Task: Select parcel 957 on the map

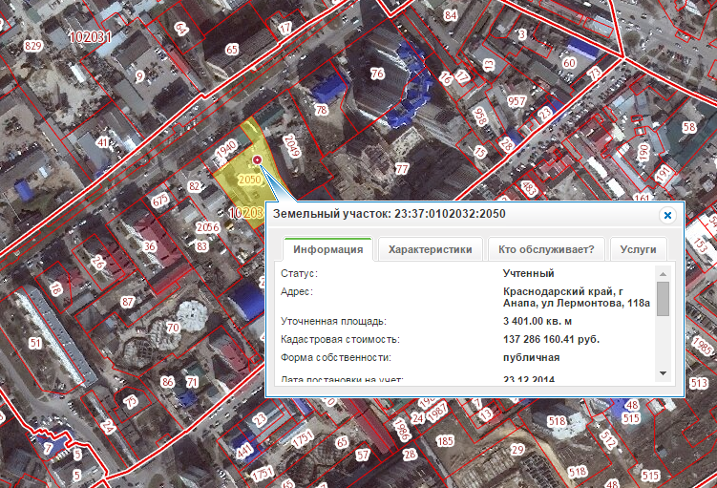Action: click(x=517, y=101)
